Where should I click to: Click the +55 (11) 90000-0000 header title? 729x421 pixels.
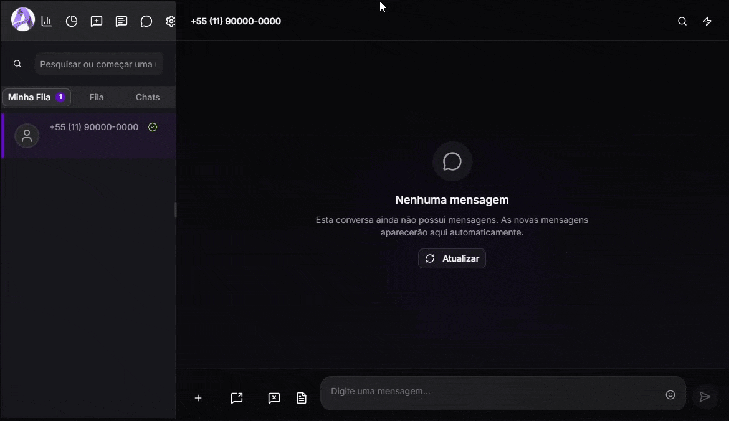click(x=236, y=21)
